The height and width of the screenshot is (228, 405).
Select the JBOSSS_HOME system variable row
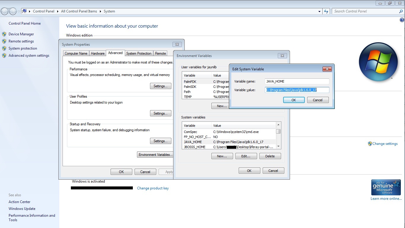[x=229, y=147]
